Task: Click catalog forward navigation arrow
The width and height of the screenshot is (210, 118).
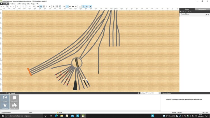Action: click(x=4, y=93)
